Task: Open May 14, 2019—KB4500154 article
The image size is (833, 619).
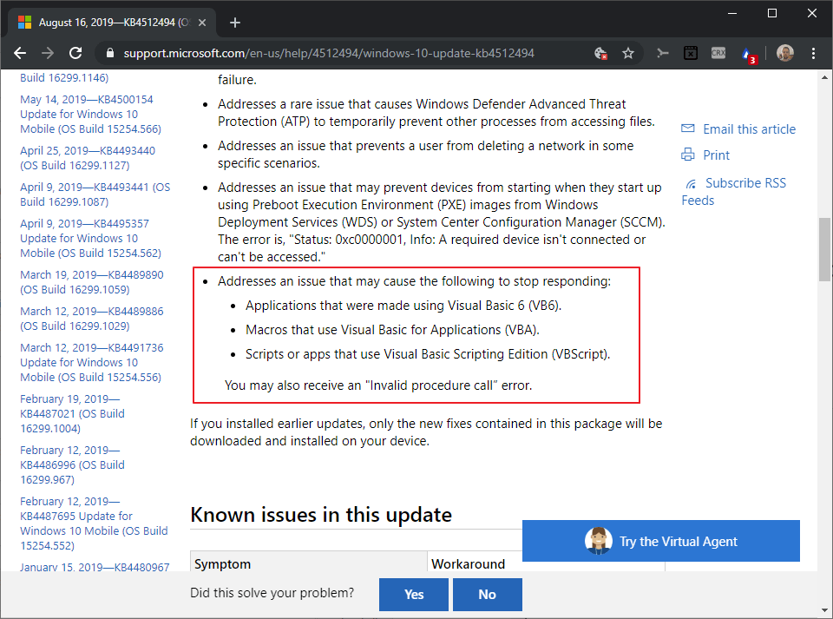Action: 90,115
